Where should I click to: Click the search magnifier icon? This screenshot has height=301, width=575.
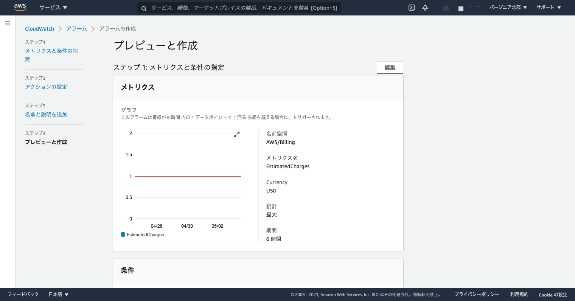(x=144, y=8)
